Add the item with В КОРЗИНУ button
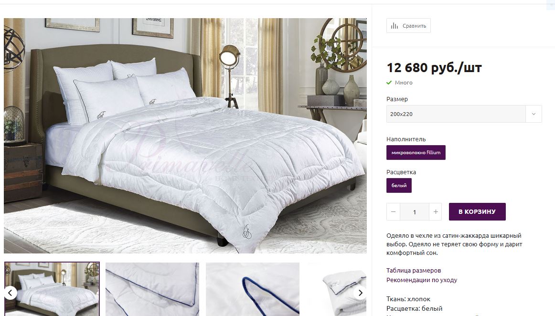Image resolution: width=555 pixels, height=316 pixels. 477,211
